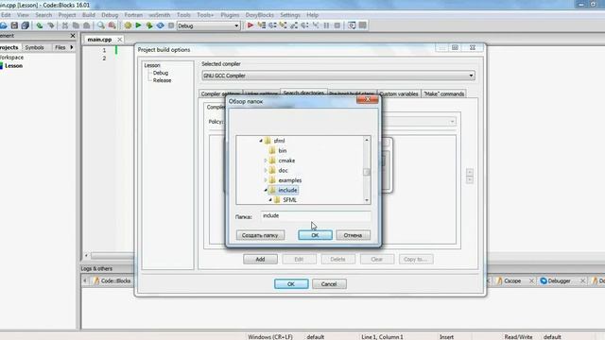Start debugging with the red arrow icon
This screenshot has width=605, height=340.
[x=251, y=25]
